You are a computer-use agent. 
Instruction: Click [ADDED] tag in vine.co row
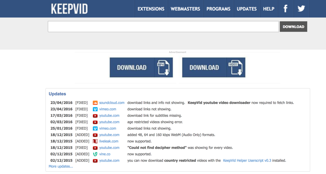tap(82, 154)
